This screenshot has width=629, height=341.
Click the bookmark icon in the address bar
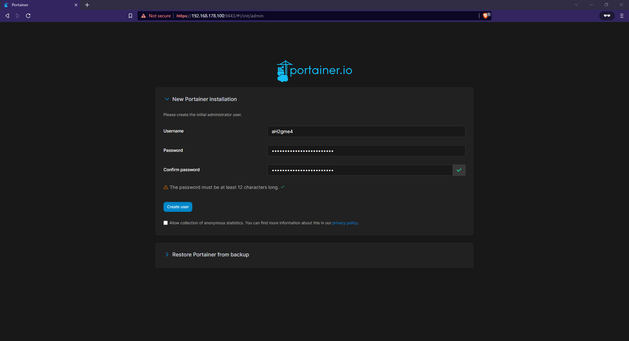pyautogui.click(x=130, y=15)
